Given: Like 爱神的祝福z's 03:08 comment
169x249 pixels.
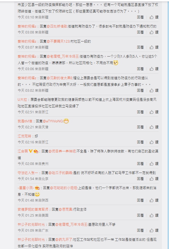Looking at the screenshot, I should pyautogui.click(x=154, y=32).
